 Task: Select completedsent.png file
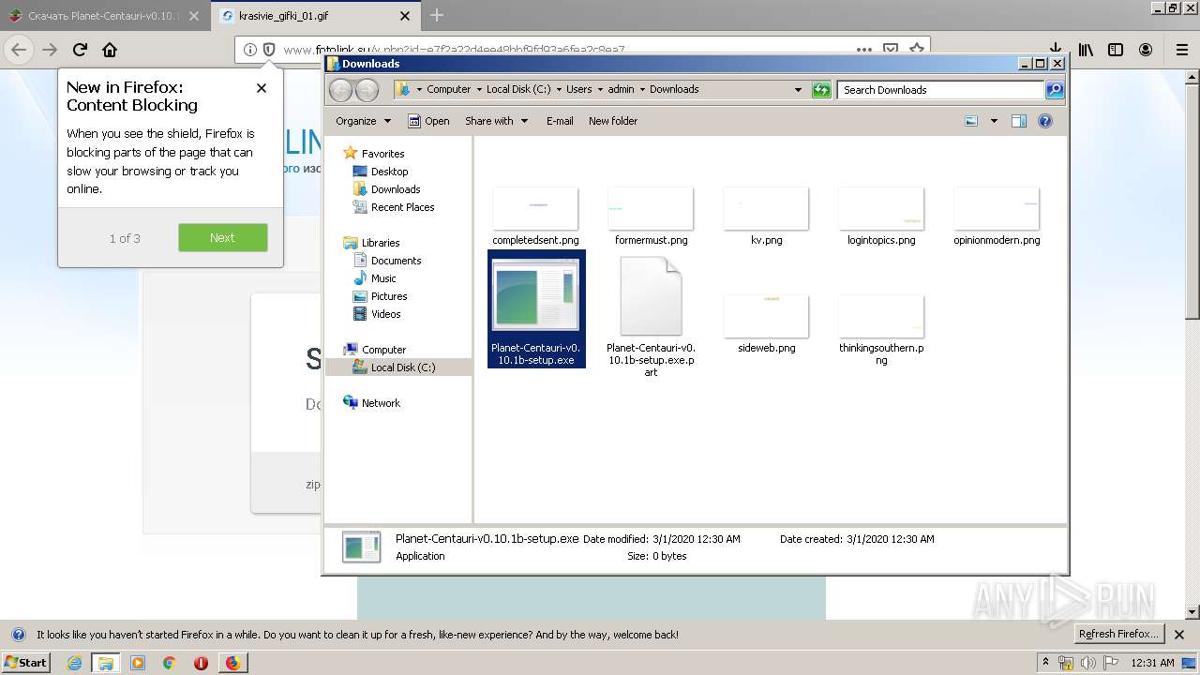pyautogui.click(x=535, y=217)
